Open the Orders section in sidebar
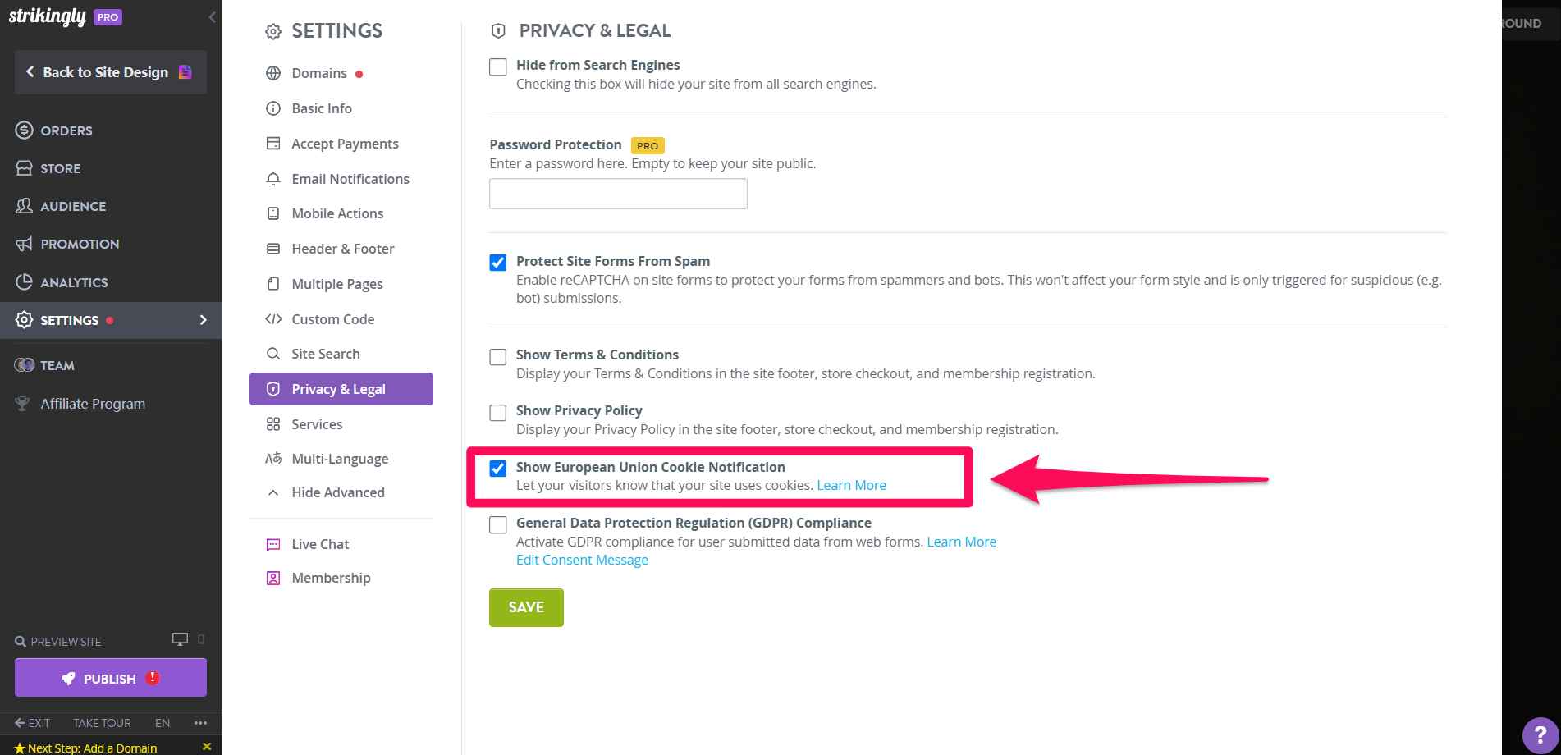This screenshot has height=755, width=1561. coord(66,130)
